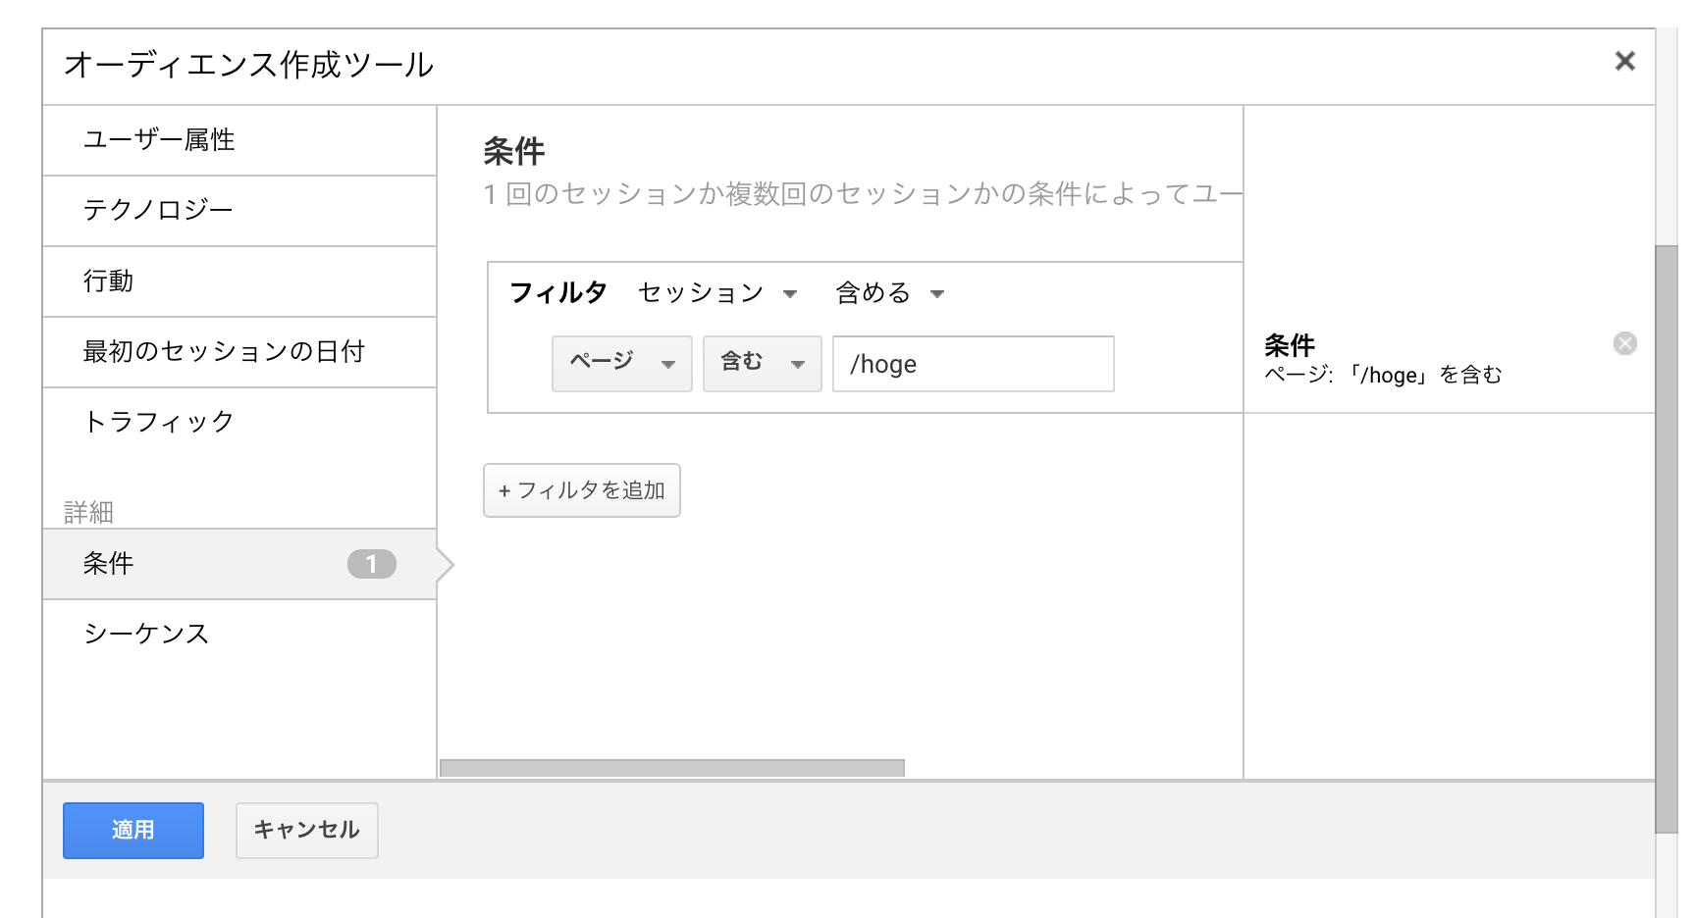This screenshot has width=1694, height=918.
Task: Select 最初のセッションの日付 in sidebar
Action: (224, 352)
